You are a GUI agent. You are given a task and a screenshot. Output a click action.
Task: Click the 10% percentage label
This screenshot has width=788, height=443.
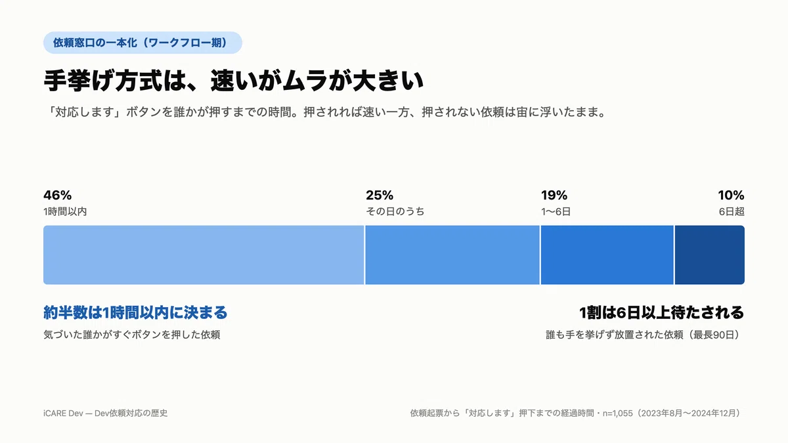pos(731,195)
